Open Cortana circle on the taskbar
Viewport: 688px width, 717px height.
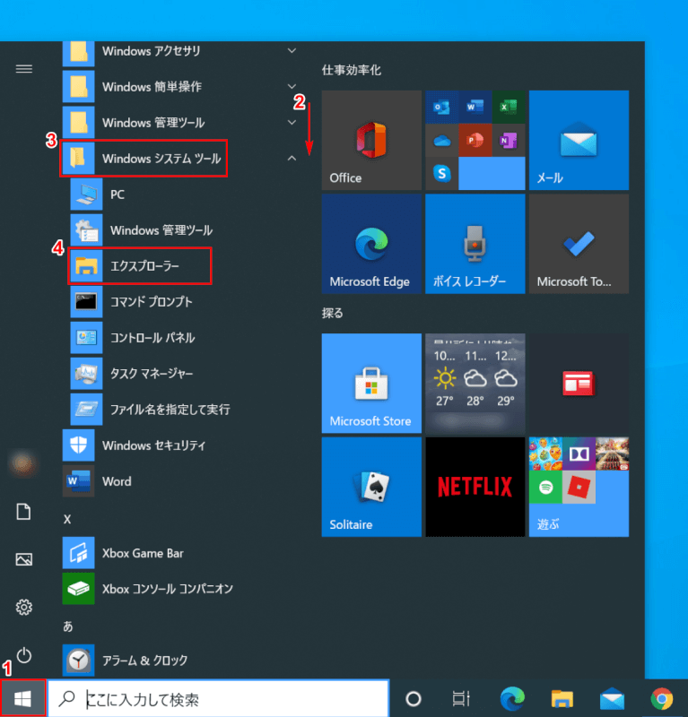pos(414,698)
